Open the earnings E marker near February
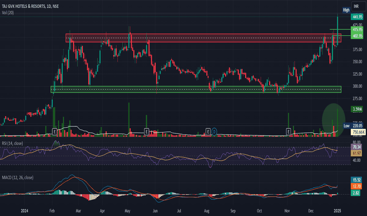This screenshot has width=367, height=216. (x=54, y=132)
